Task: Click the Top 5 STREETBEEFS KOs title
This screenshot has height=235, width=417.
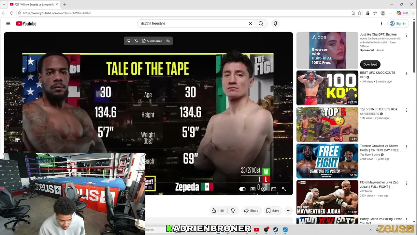Action: pos(378,109)
